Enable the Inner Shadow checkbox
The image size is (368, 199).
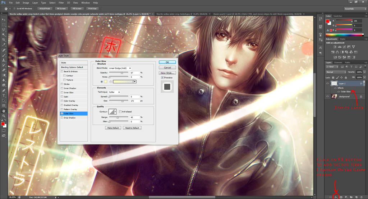pos(62,88)
